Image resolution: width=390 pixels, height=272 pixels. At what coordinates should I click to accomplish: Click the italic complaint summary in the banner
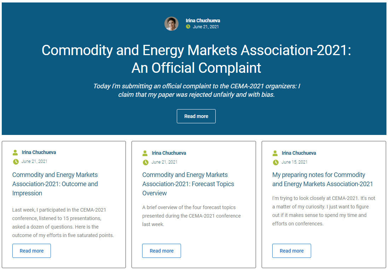point(197,90)
